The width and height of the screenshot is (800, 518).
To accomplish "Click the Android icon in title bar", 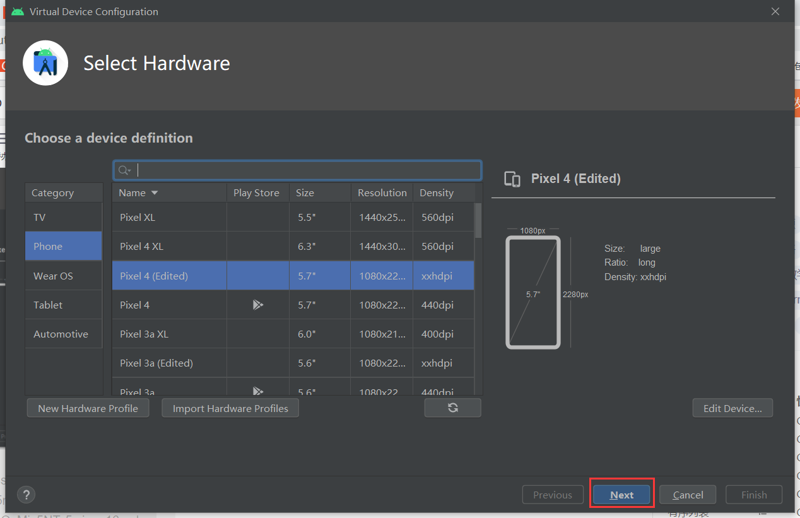I will click(18, 11).
